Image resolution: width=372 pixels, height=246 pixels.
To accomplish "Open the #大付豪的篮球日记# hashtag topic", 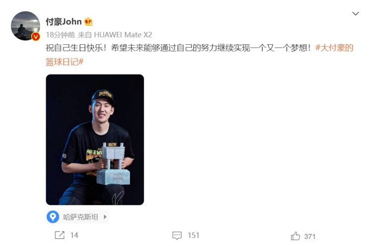I will [199, 55].
